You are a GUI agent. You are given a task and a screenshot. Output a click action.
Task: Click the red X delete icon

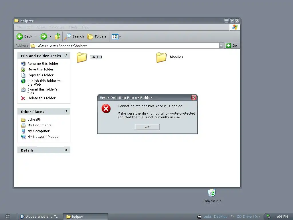[x=23, y=98]
